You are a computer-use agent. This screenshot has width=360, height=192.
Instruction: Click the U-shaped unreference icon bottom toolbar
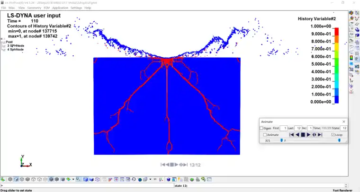(78, 179)
